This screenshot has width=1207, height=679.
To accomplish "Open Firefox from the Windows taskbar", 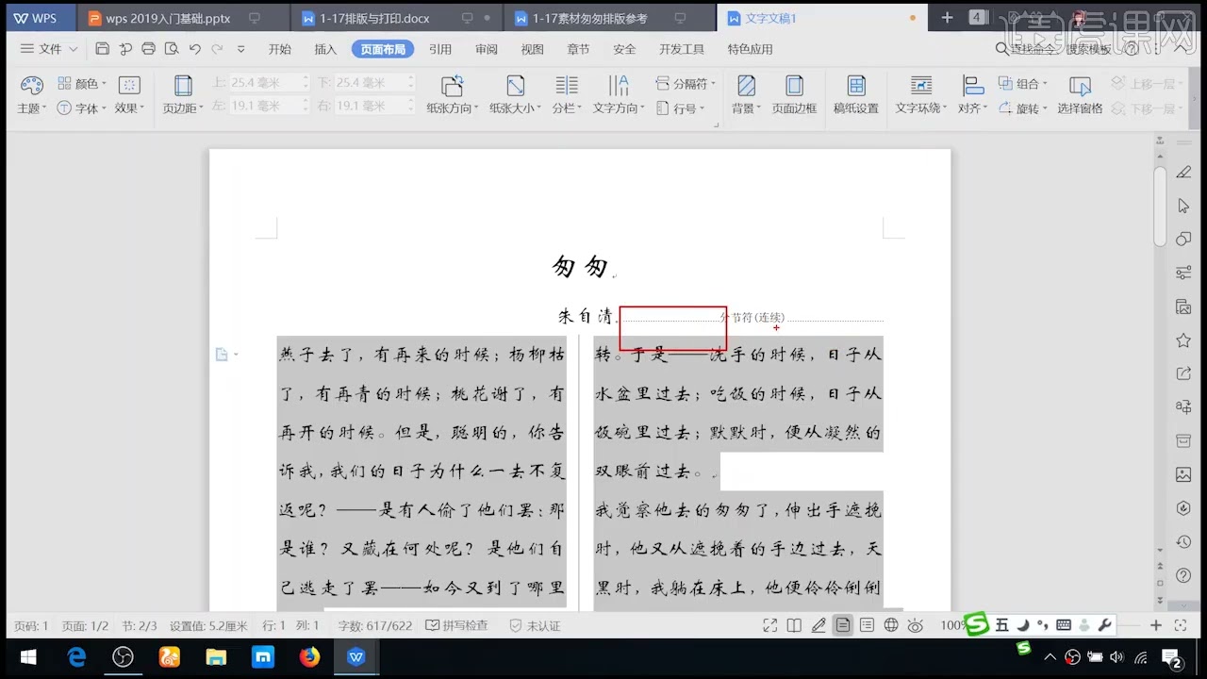I will [309, 656].
